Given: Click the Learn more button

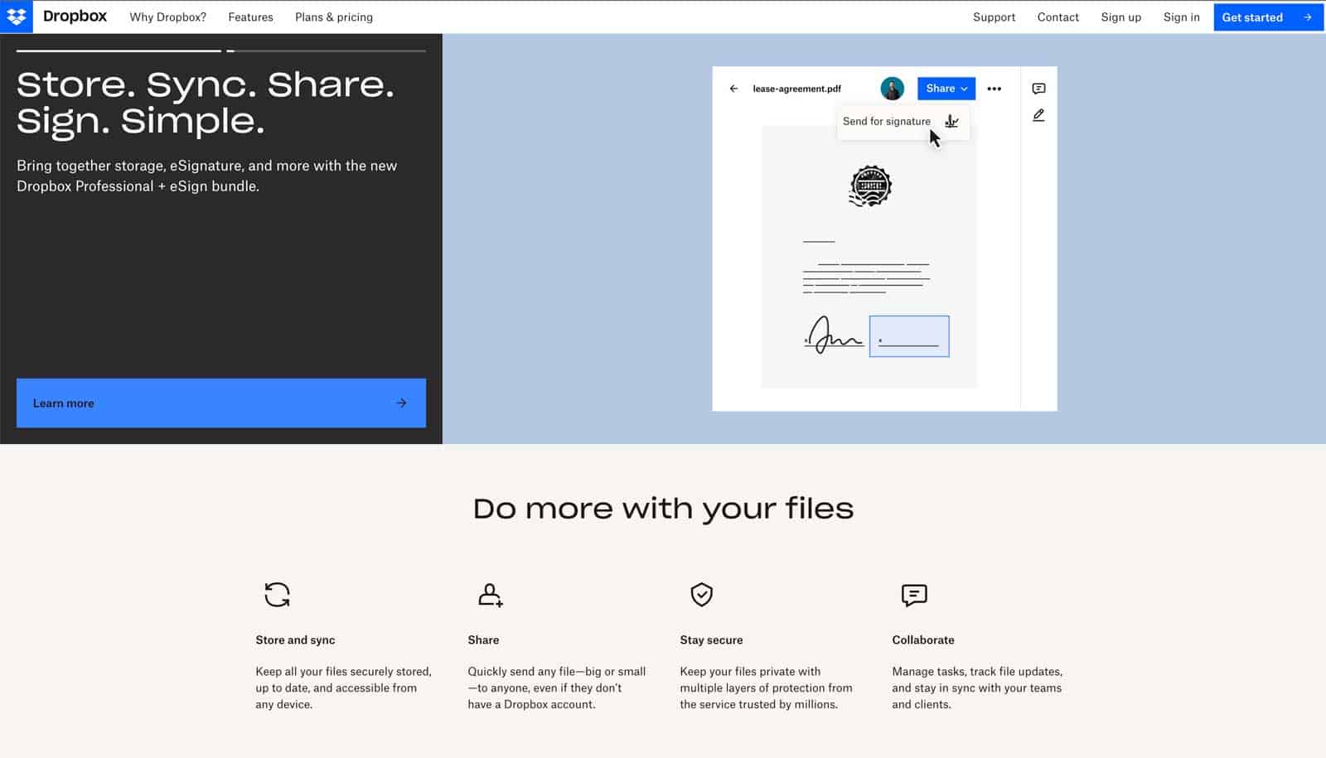Looking at the screenshot, I should [221, 403].
